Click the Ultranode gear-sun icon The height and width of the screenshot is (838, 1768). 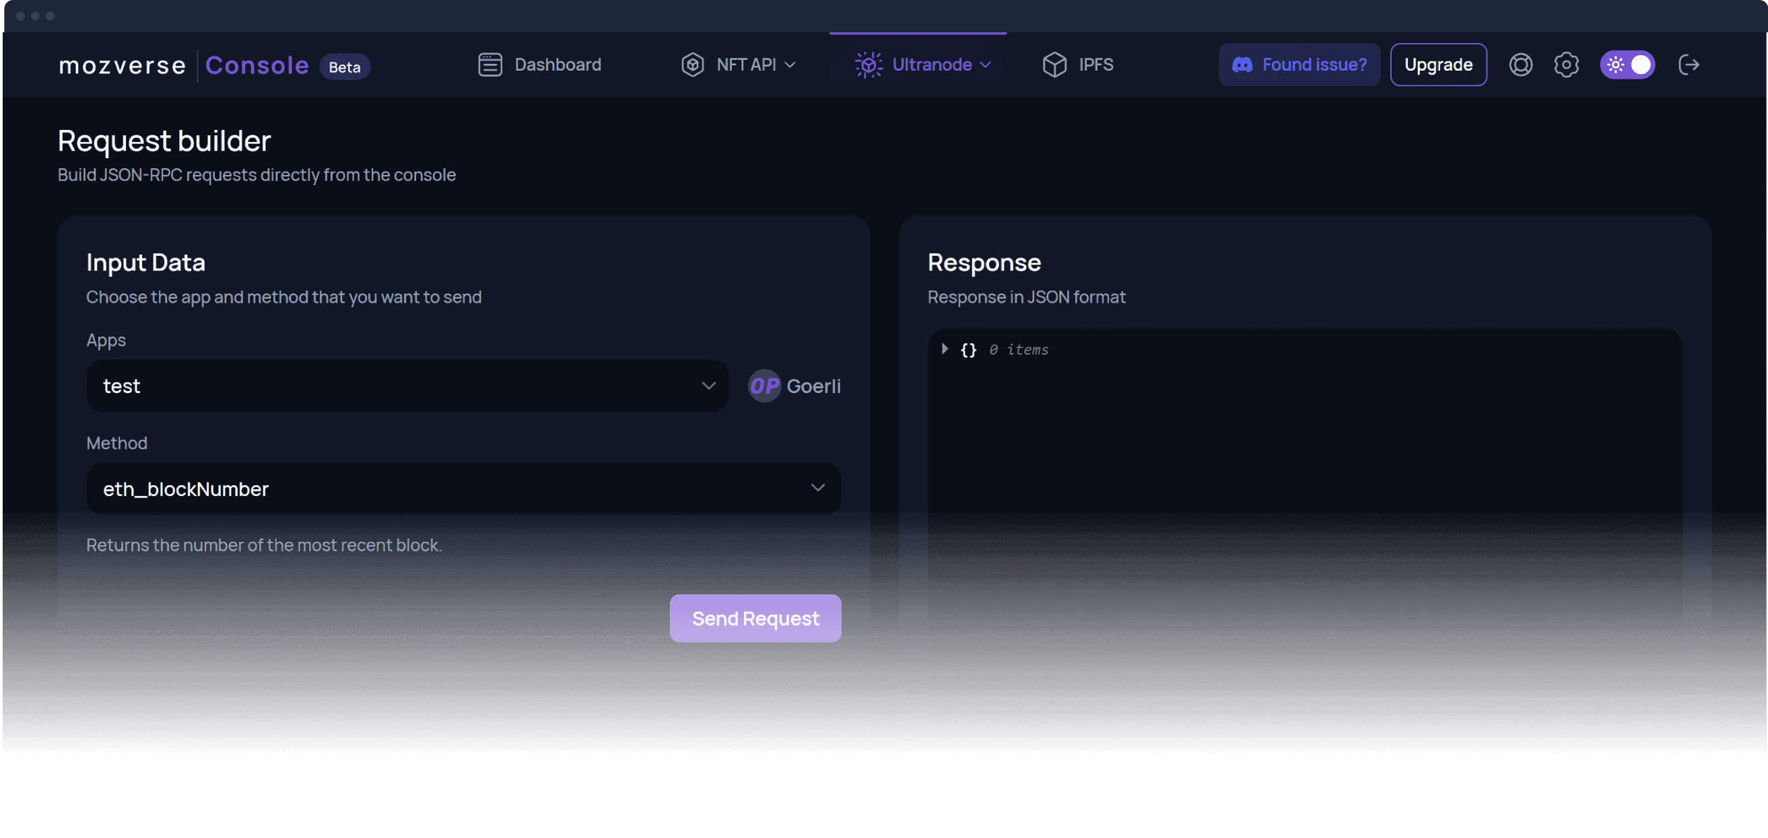(869, 65)
